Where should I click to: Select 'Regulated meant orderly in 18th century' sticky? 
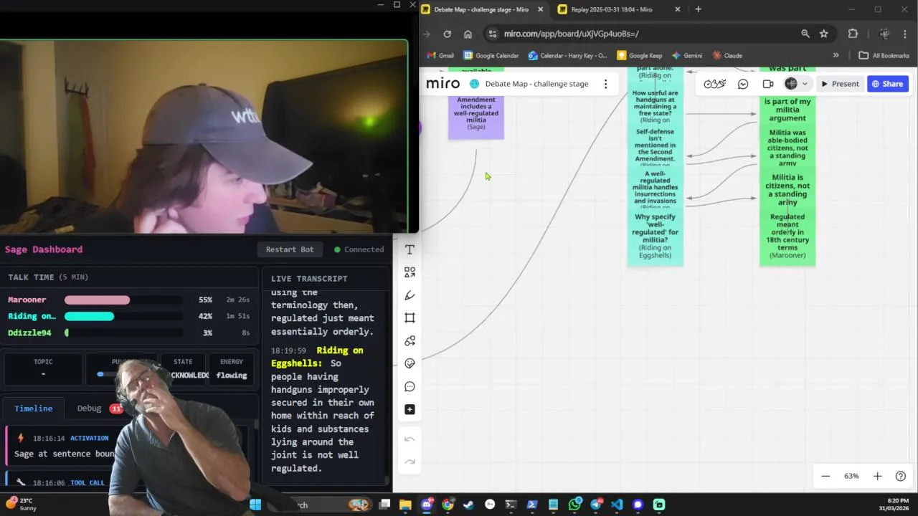tap(787, 236)
